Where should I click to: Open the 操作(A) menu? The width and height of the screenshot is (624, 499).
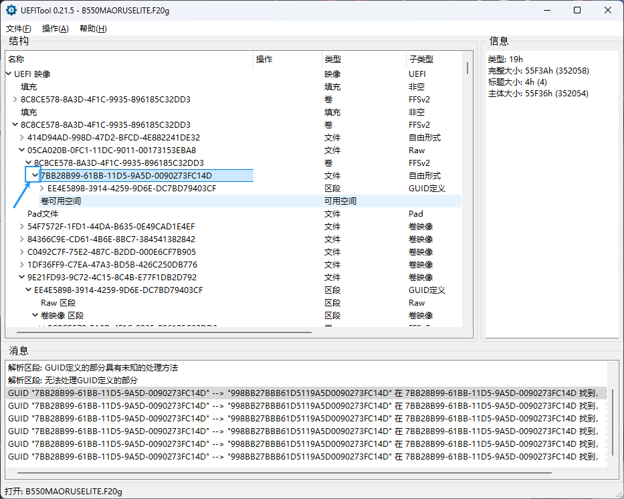(x=55, y=29)
